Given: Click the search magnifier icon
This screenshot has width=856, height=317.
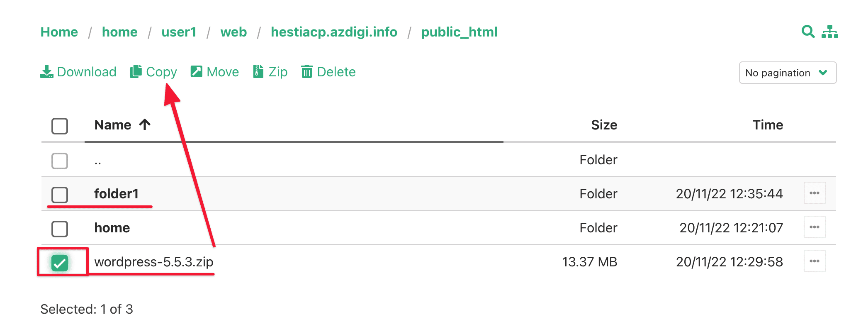Looking at the screenshot, I should (807, 32).
